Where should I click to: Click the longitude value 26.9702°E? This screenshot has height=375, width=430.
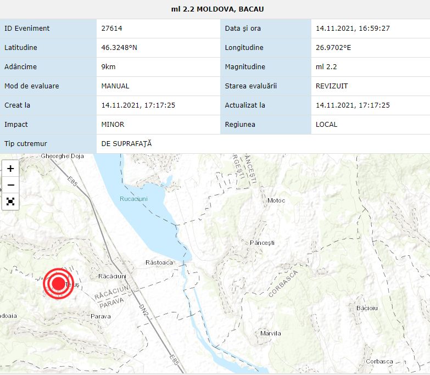pos(333,48)
